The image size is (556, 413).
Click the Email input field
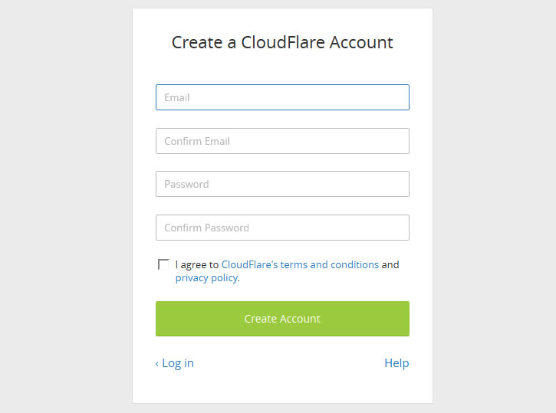(282, 97)
